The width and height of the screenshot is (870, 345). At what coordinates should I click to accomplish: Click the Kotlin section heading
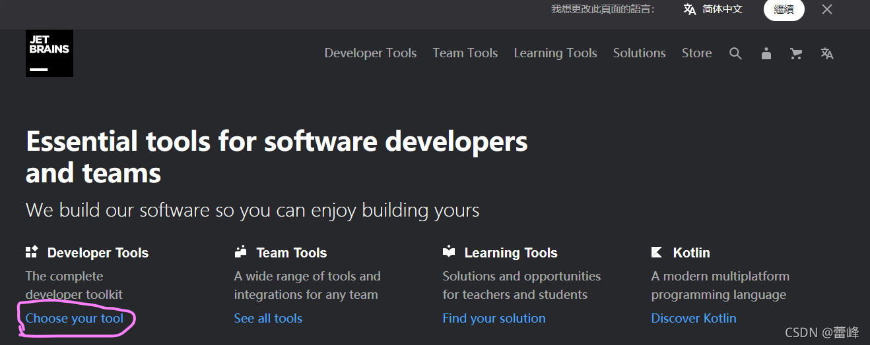click(691, 253)
